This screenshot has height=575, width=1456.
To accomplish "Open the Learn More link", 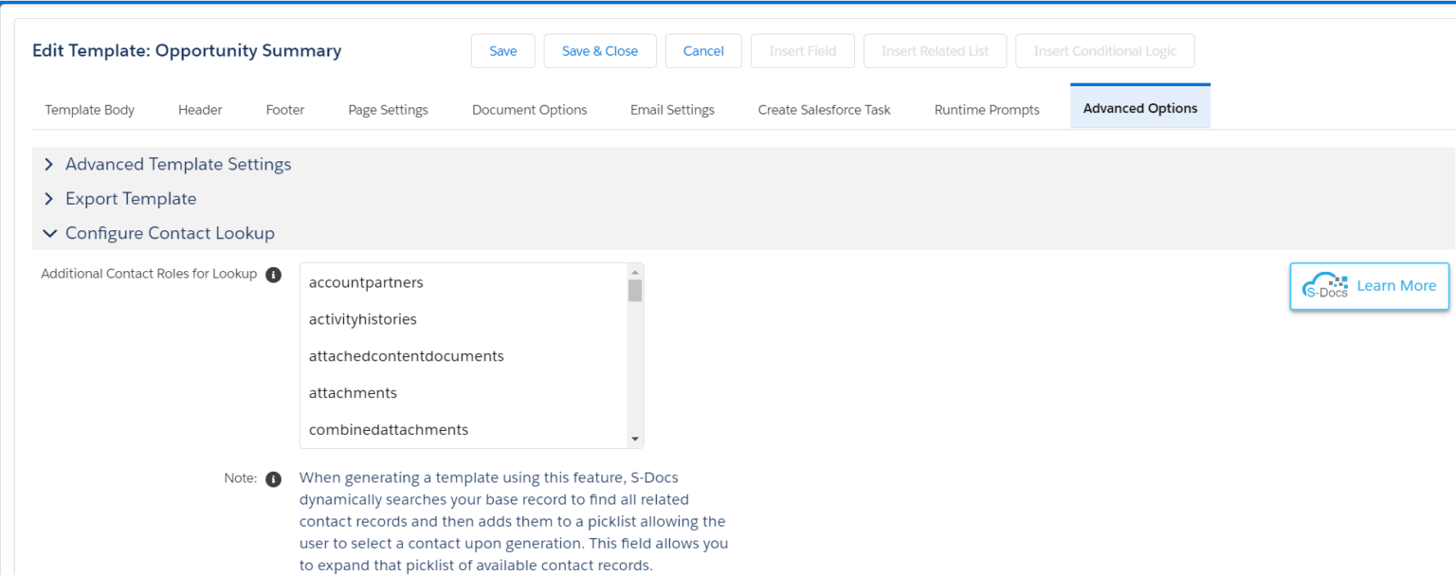I will coord(1395,286).
